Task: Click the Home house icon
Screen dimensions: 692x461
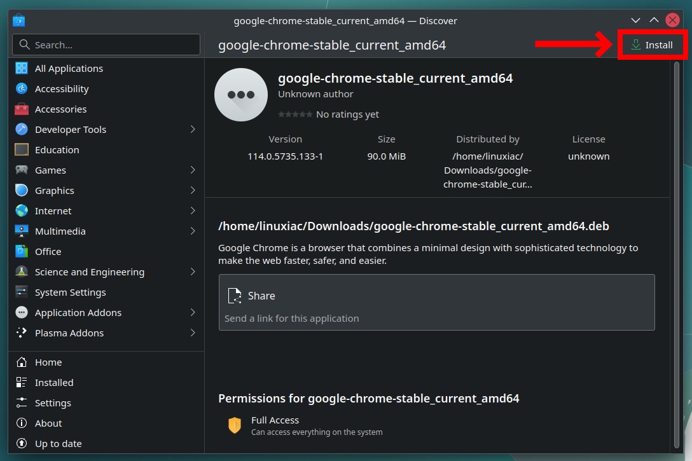Action: [x=21, y=362]
